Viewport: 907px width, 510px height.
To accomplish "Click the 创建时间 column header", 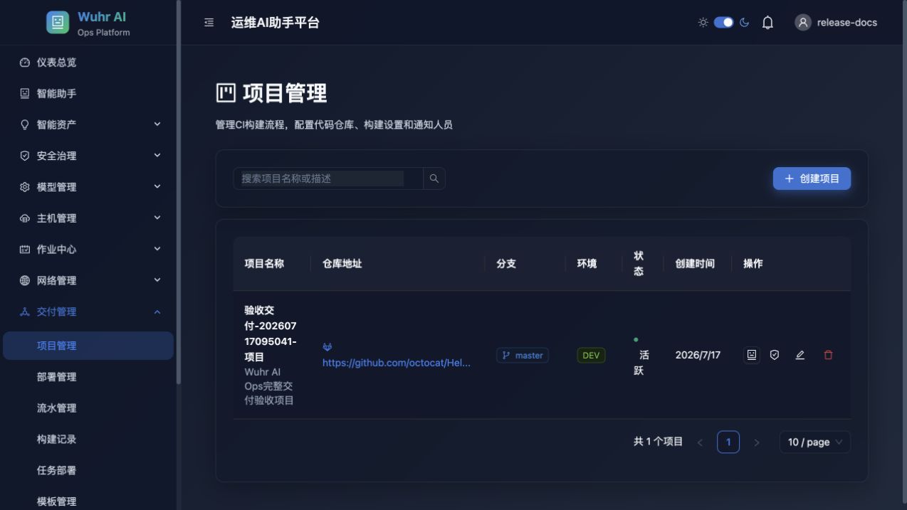I will coord(695,263).
